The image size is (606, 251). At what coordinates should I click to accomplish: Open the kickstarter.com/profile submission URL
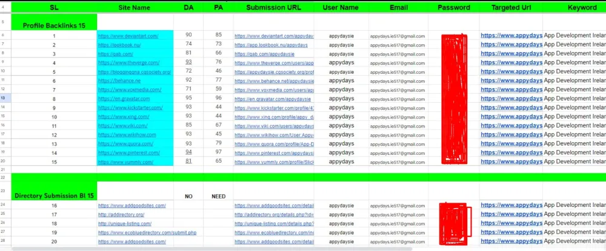274,108
